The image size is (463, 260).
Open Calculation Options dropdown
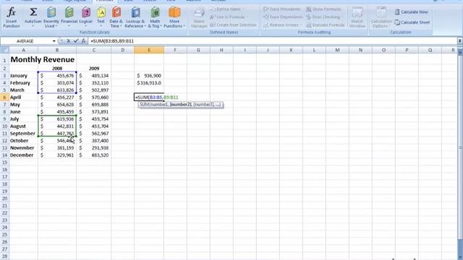click(381, 17)
